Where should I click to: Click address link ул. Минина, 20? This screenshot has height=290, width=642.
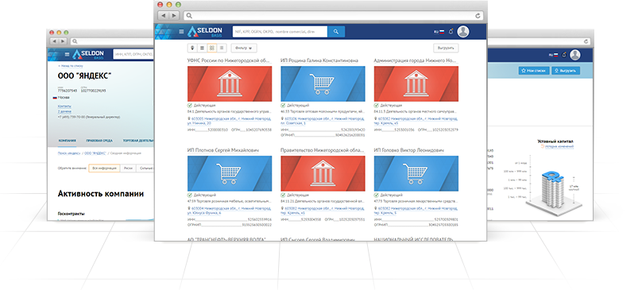click(199, 123)
